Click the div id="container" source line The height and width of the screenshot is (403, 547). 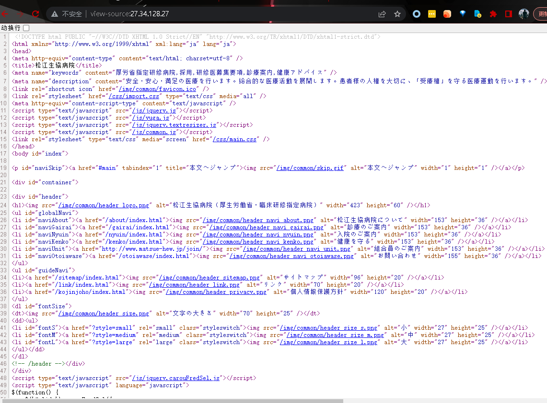click(x=45, y=182)
